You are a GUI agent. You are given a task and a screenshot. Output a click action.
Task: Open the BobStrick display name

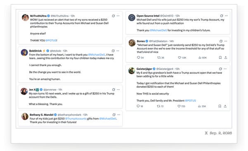pyautogui.click(x=36, y=51)
